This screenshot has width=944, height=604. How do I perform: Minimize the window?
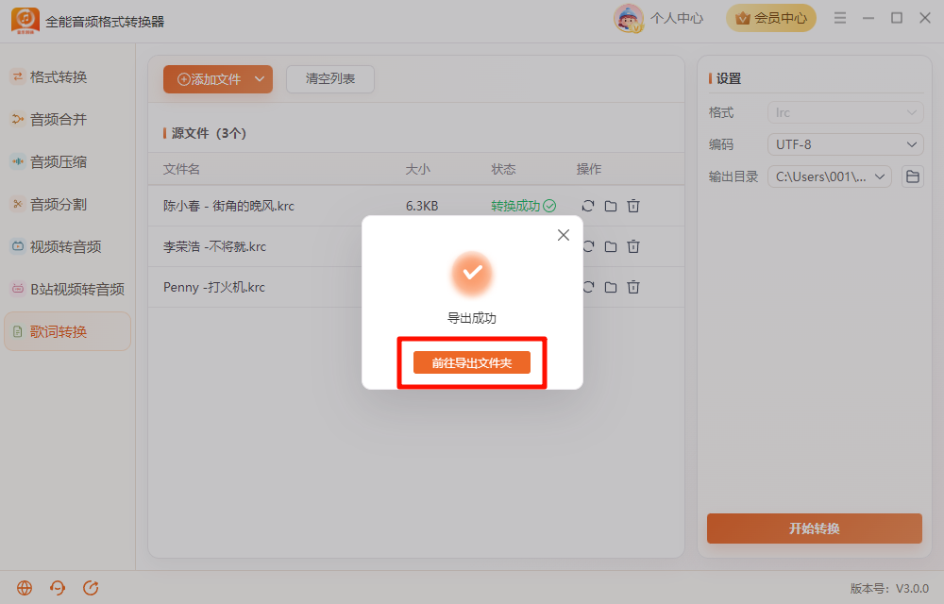click(x=868, y=19)
